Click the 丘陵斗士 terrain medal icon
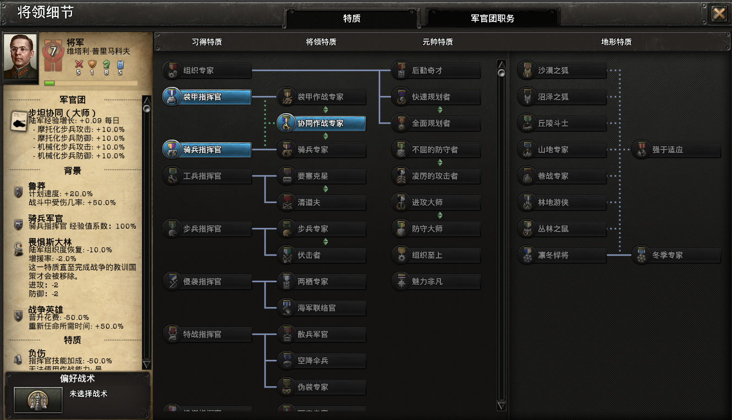 pyautogui.click(x=527, y=124)
